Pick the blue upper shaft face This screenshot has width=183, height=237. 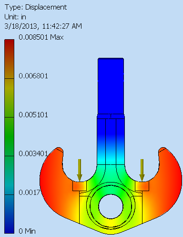pos(111,86)
